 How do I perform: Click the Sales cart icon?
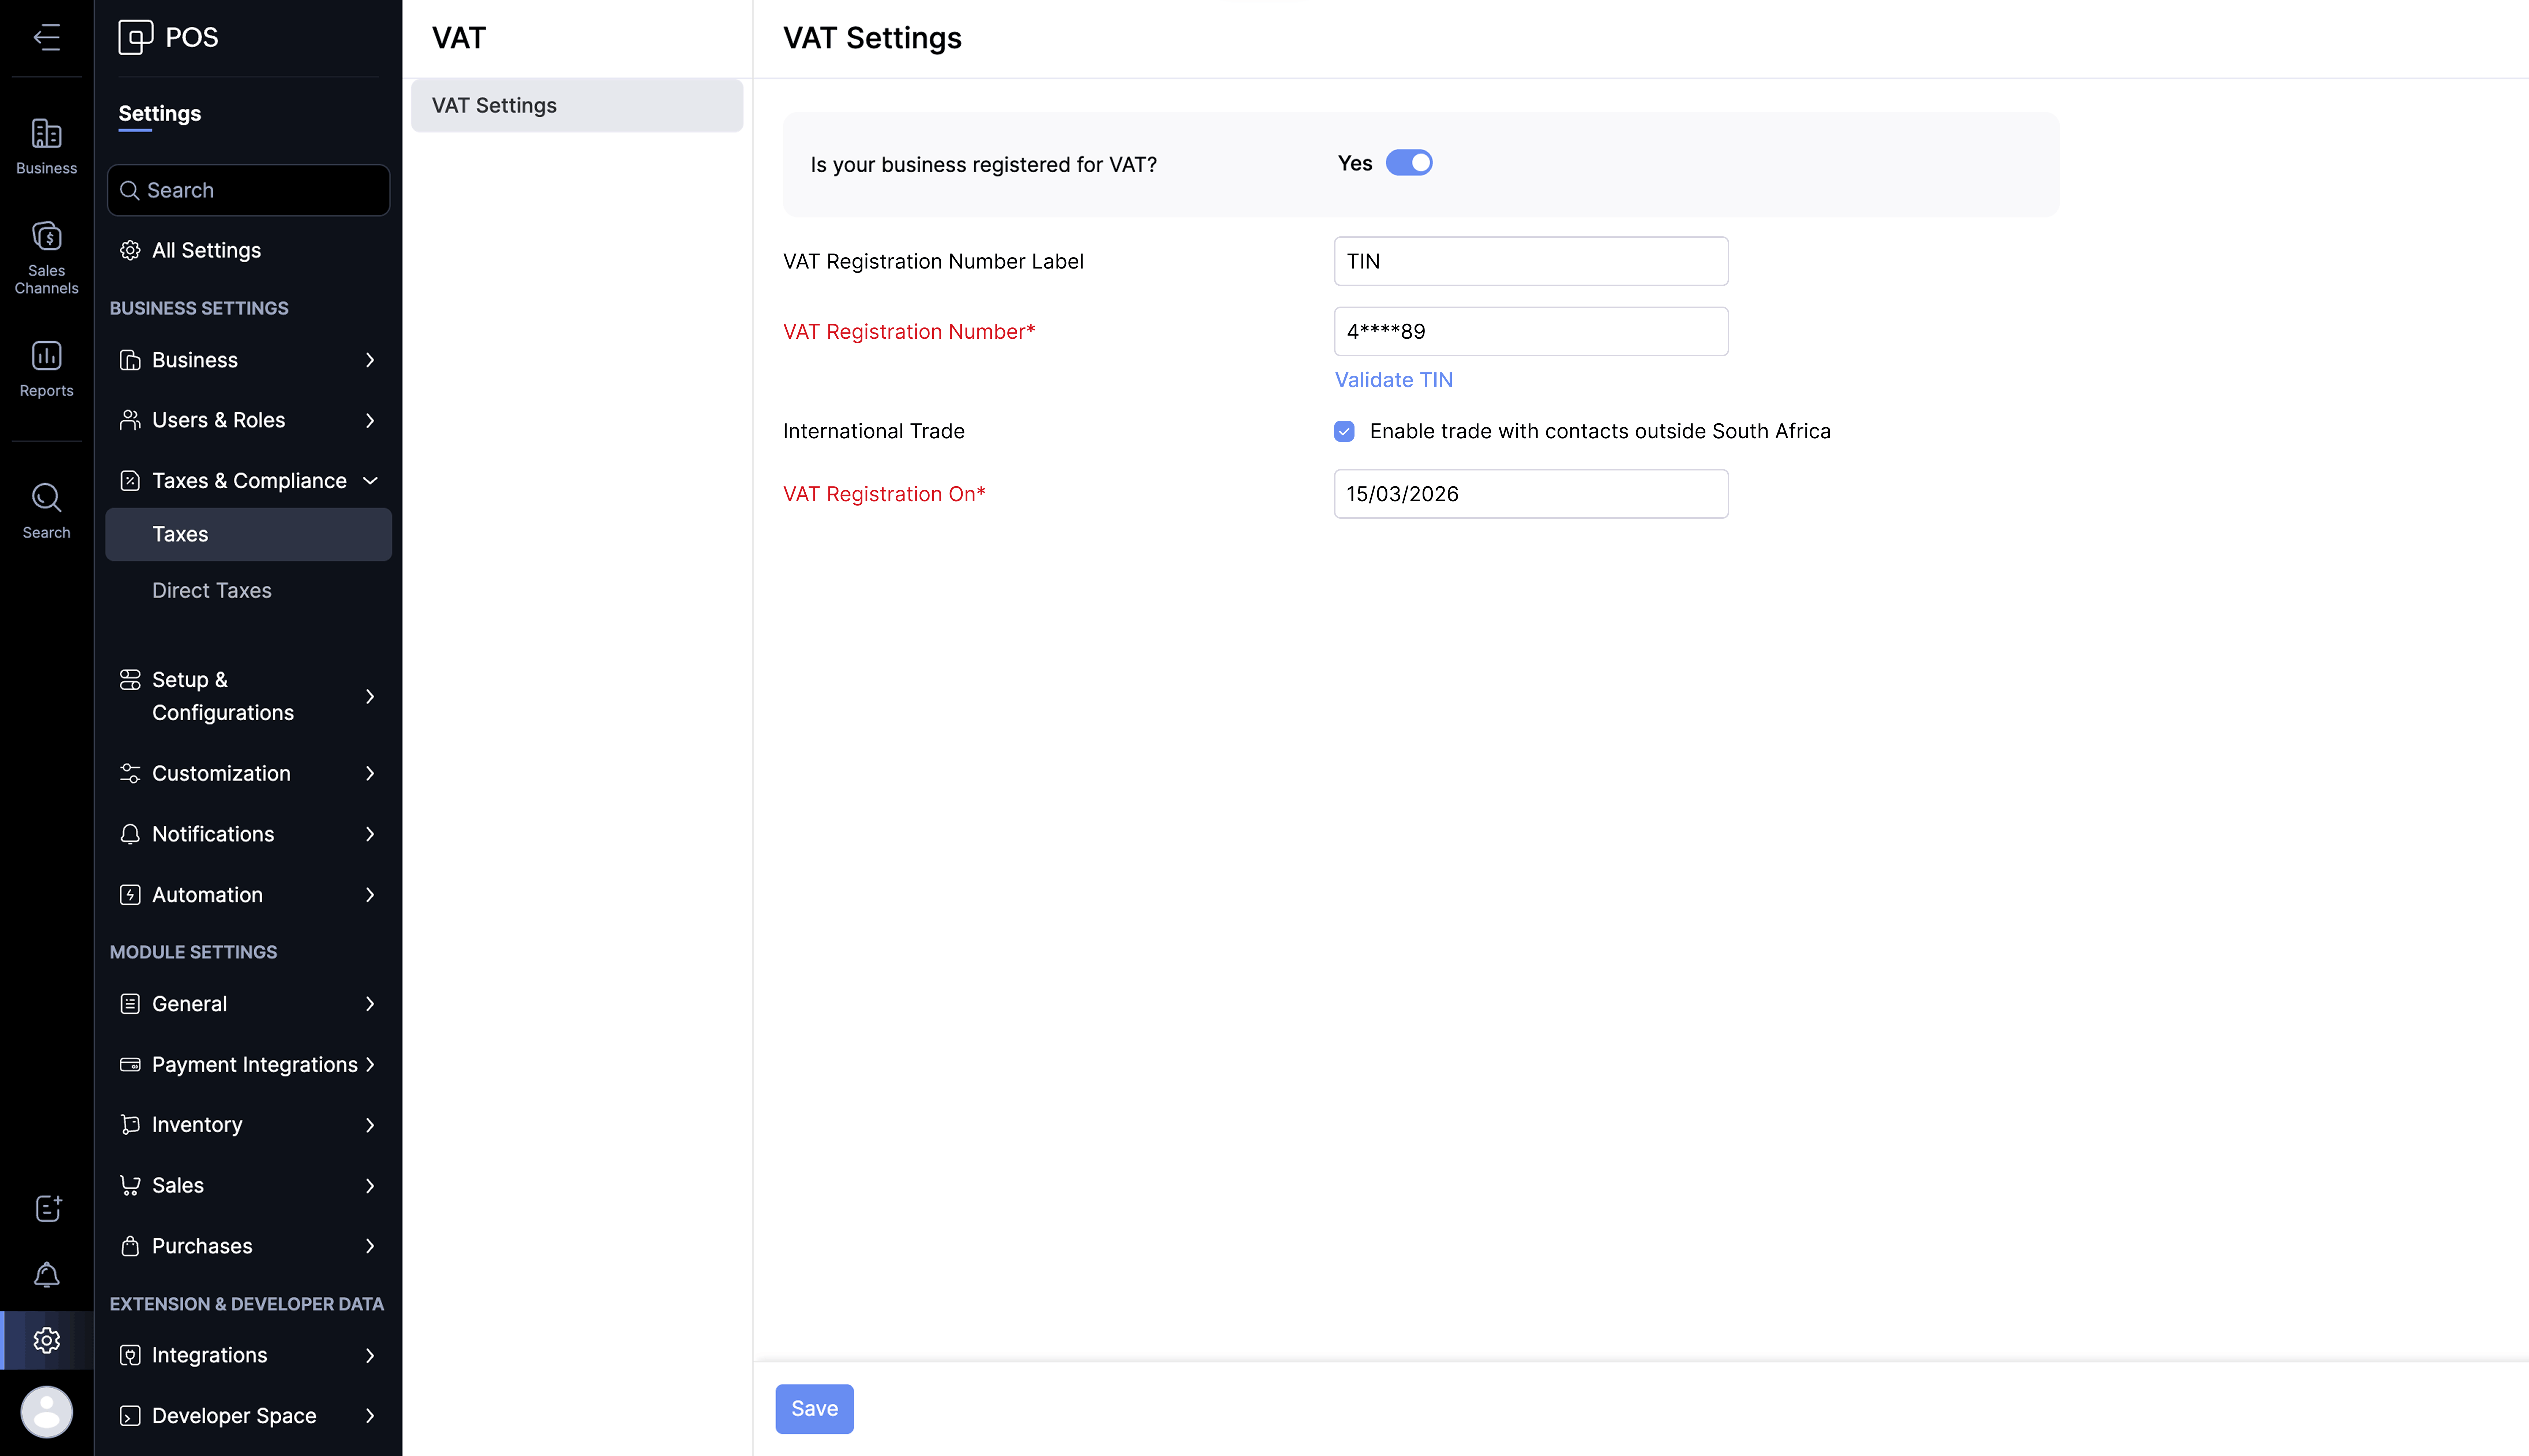point(130,1186)
